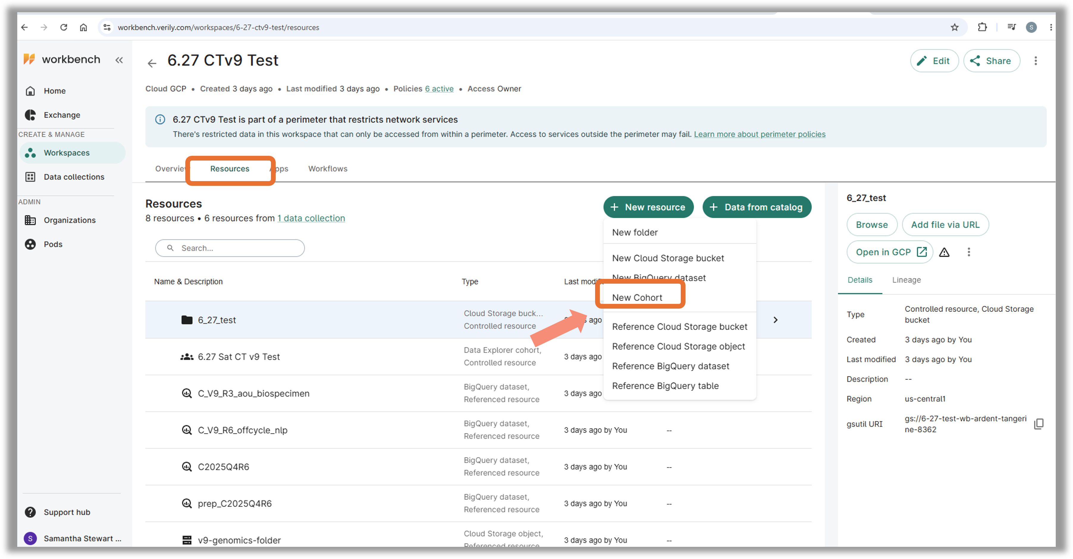Go back using the arrow beside 6.27 CTv9 Test
This screenshot has height=559, width=1073.
(x=152, y=63)
